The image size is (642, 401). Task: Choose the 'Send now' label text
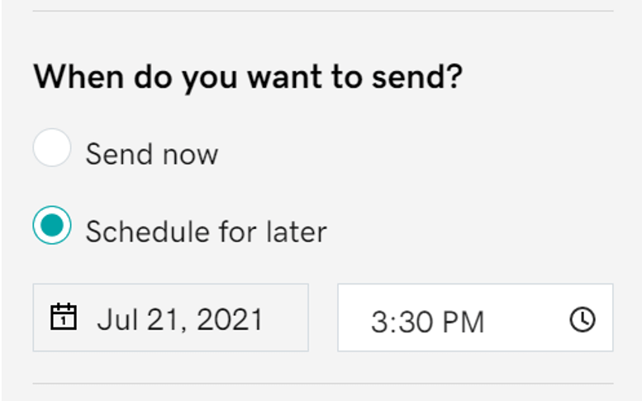[x=152, y=155]
